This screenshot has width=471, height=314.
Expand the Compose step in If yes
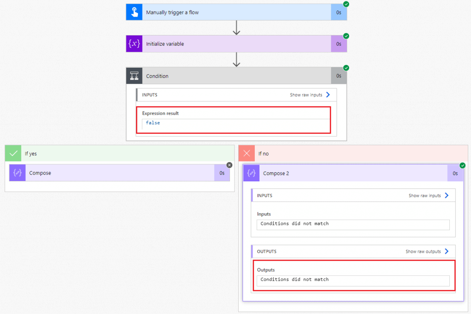click(120, 173)
